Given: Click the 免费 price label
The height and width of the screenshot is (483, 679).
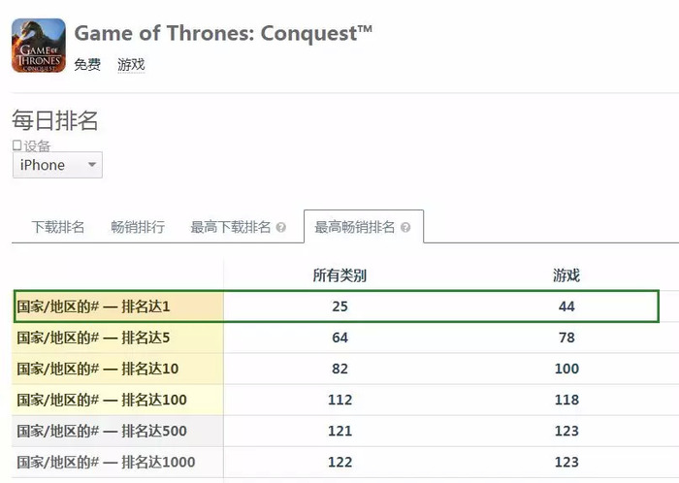Looking at the screenshot, I should (x=87, y=64).
